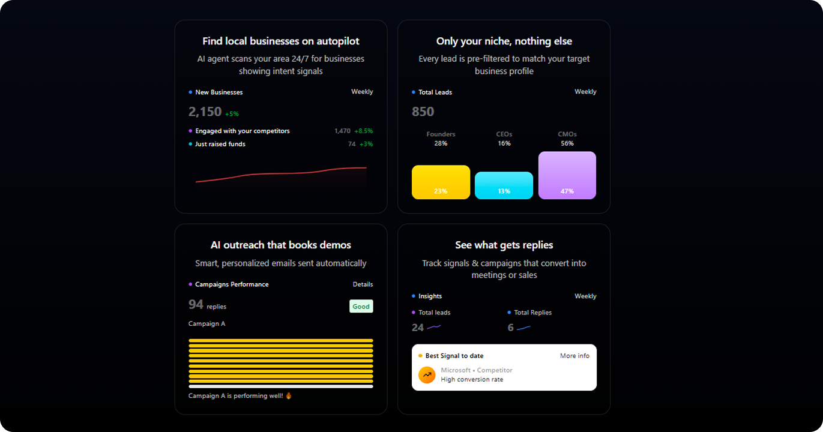Screen dimensions: 823x432
Task: Open the Weekly selector on replies card
Action: point(585,296)
